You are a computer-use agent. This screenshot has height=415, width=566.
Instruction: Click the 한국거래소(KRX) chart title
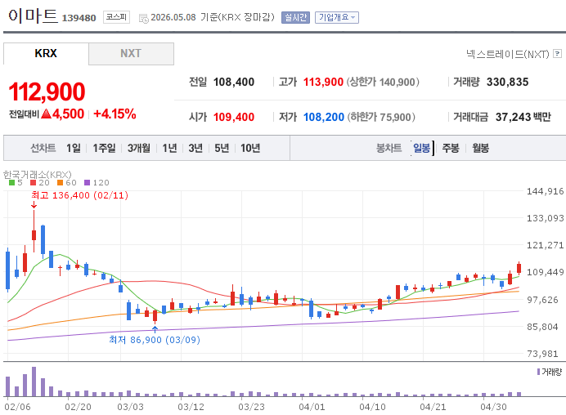38,175
